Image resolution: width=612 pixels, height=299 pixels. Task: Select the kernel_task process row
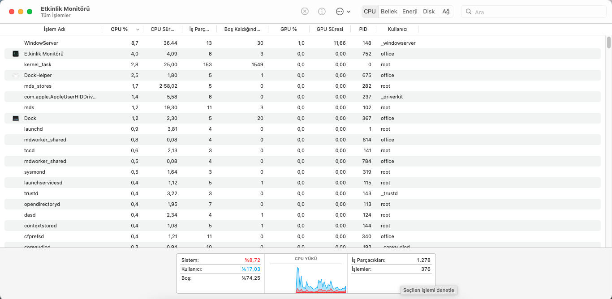302,64
